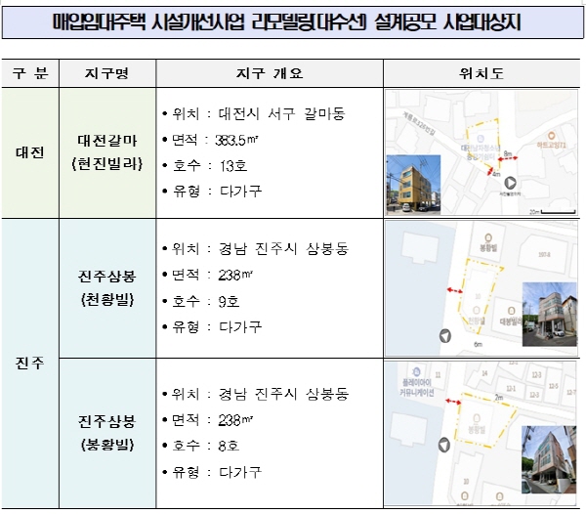Click the 진주 region cell

[29, 362]
